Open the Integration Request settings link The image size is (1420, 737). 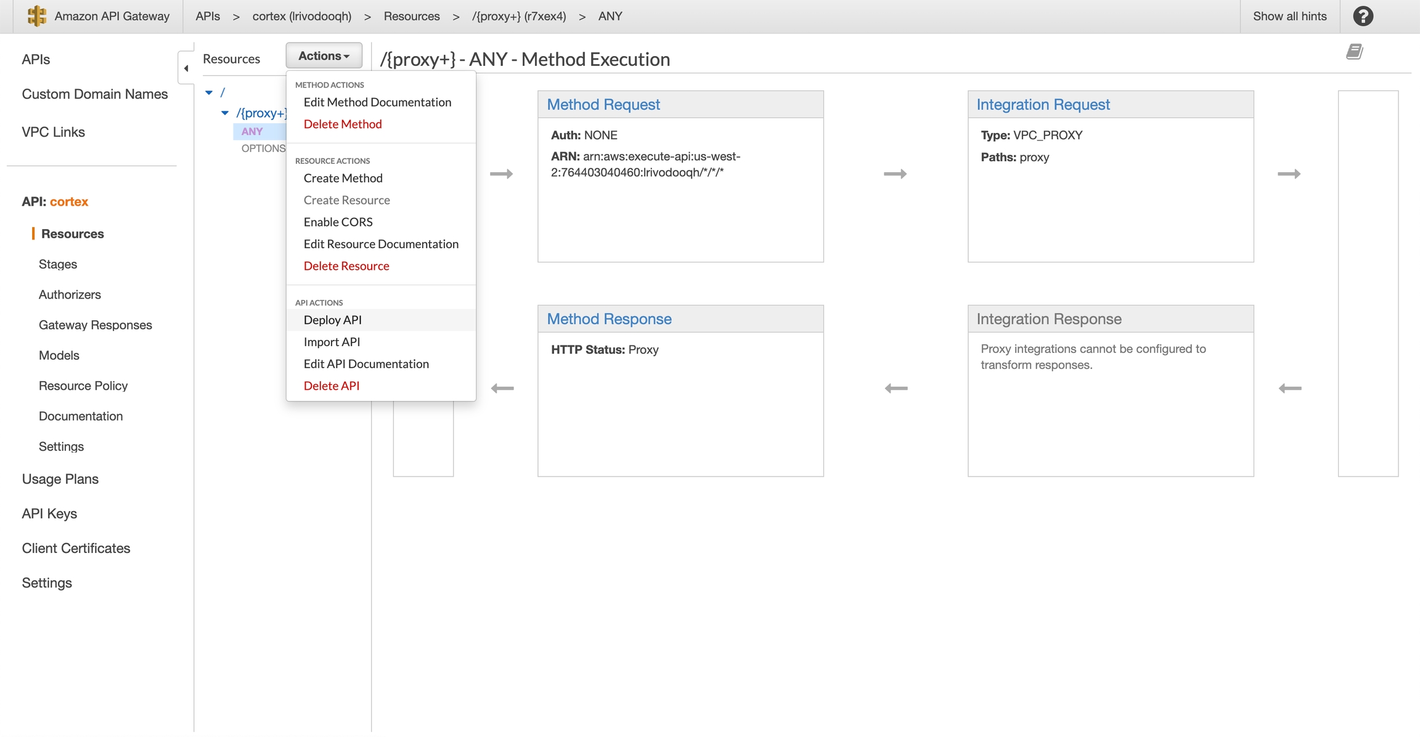tap(1043, 105)
